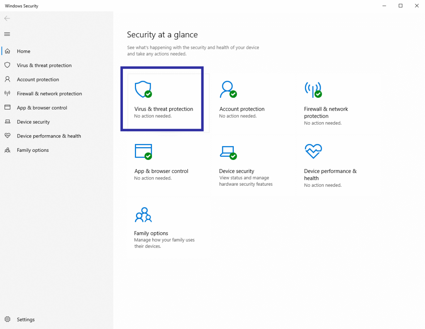Click the heart icon for Device performance sidebar
The width and height of the screenshot is (425, 329).
(x=7, y=136)
